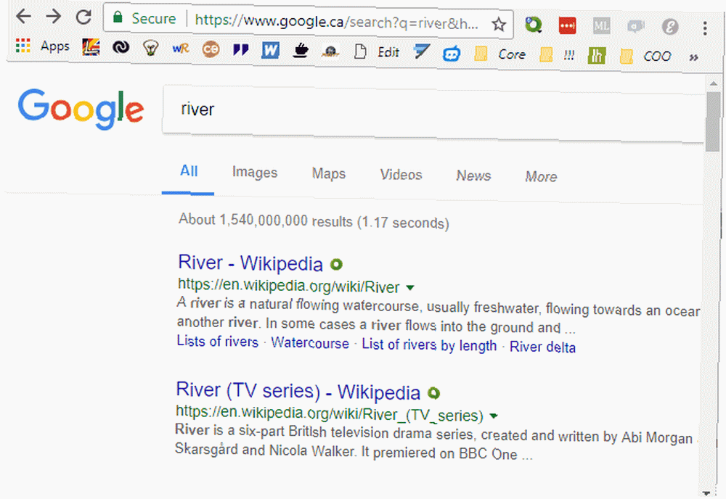Open the Lists of rivers sublink

(x=218, y=342)
